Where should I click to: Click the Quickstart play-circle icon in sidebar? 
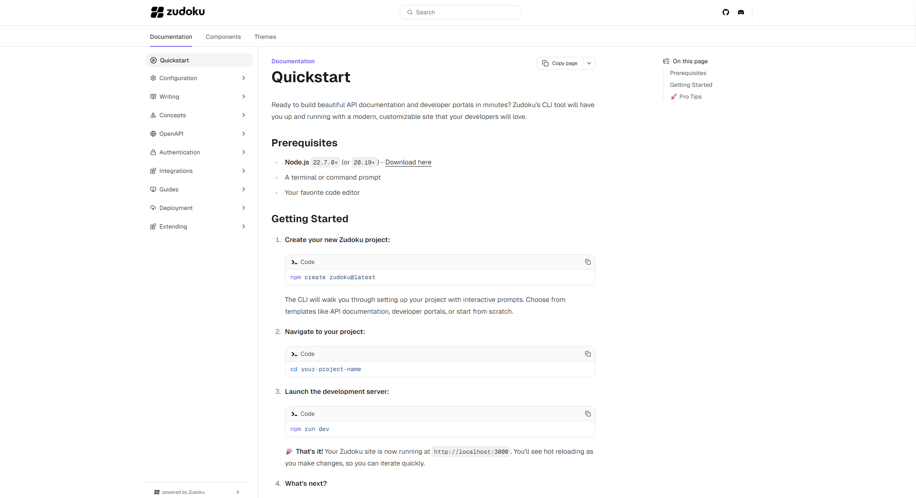pos(154,60)
